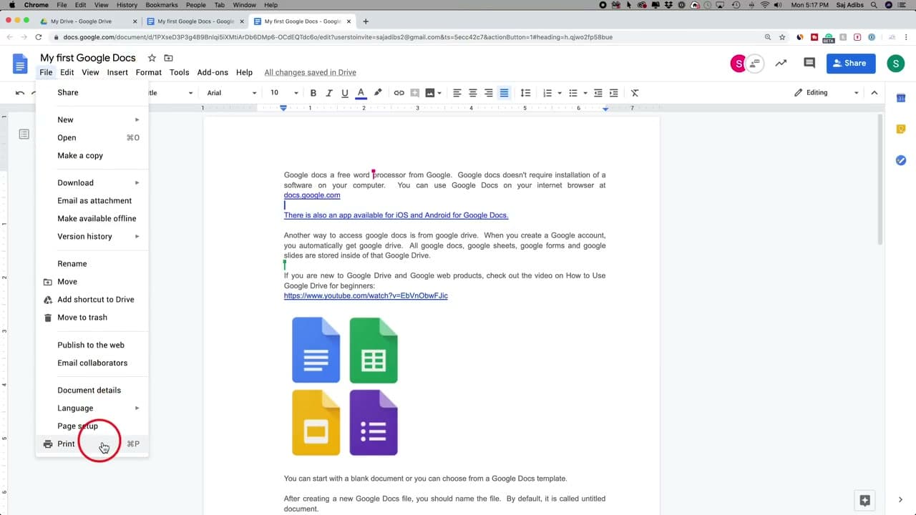The height and width of the screenshot is (515, 916).
Task: Click the Add comment toolbar icon
Action: [414, 93]
